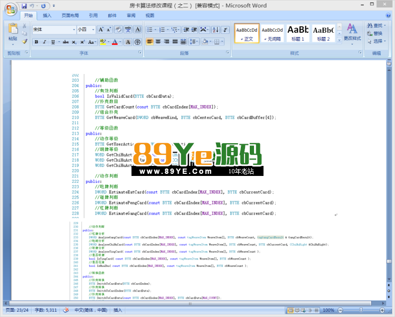
Task: Open 更改样式 change styles menu
Action: tap(352, 34)
